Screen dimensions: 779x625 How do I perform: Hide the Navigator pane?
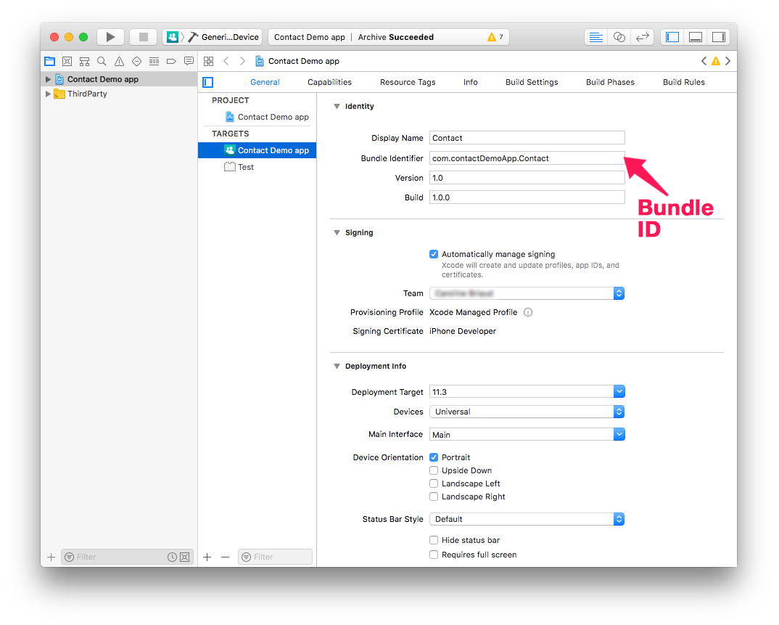(672, 37)
